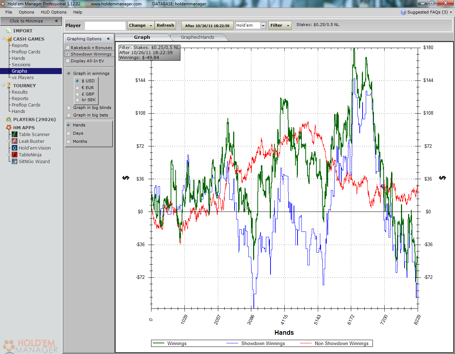Click the Hold'em Manager title bar icon
This screenshot has width=455, height=354.
[x=3, y=4]
